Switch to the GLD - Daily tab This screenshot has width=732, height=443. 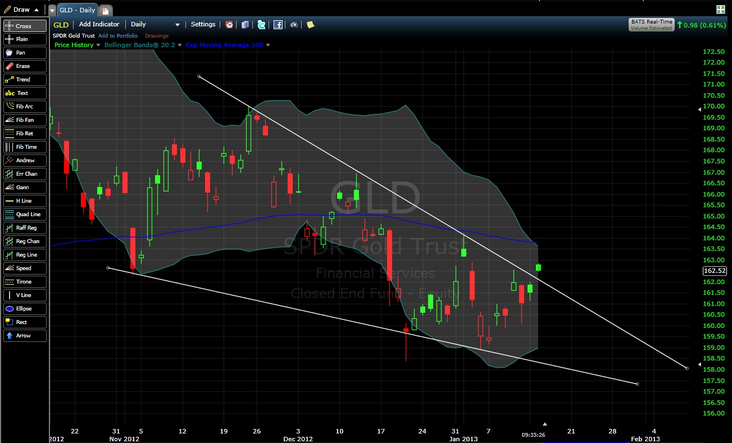click(x=78, y=10)
